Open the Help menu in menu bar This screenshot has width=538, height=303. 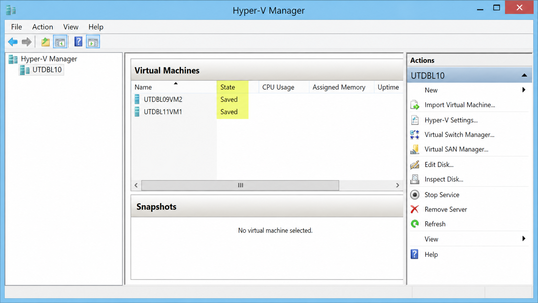[x=96, y=27]
